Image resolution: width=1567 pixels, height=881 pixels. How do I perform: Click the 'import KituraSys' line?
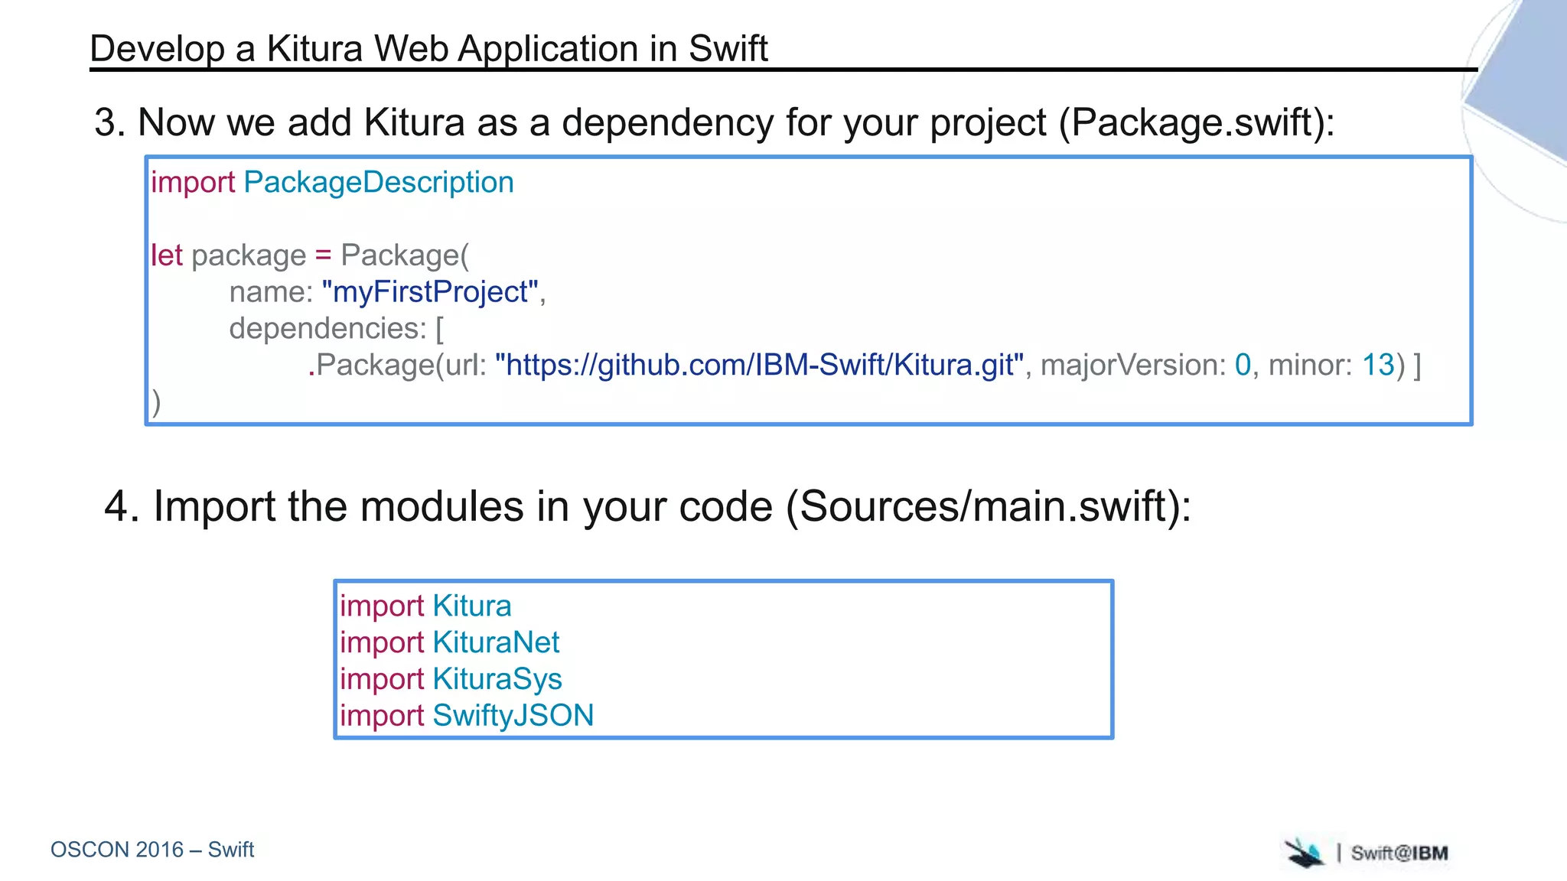[451, 679]
